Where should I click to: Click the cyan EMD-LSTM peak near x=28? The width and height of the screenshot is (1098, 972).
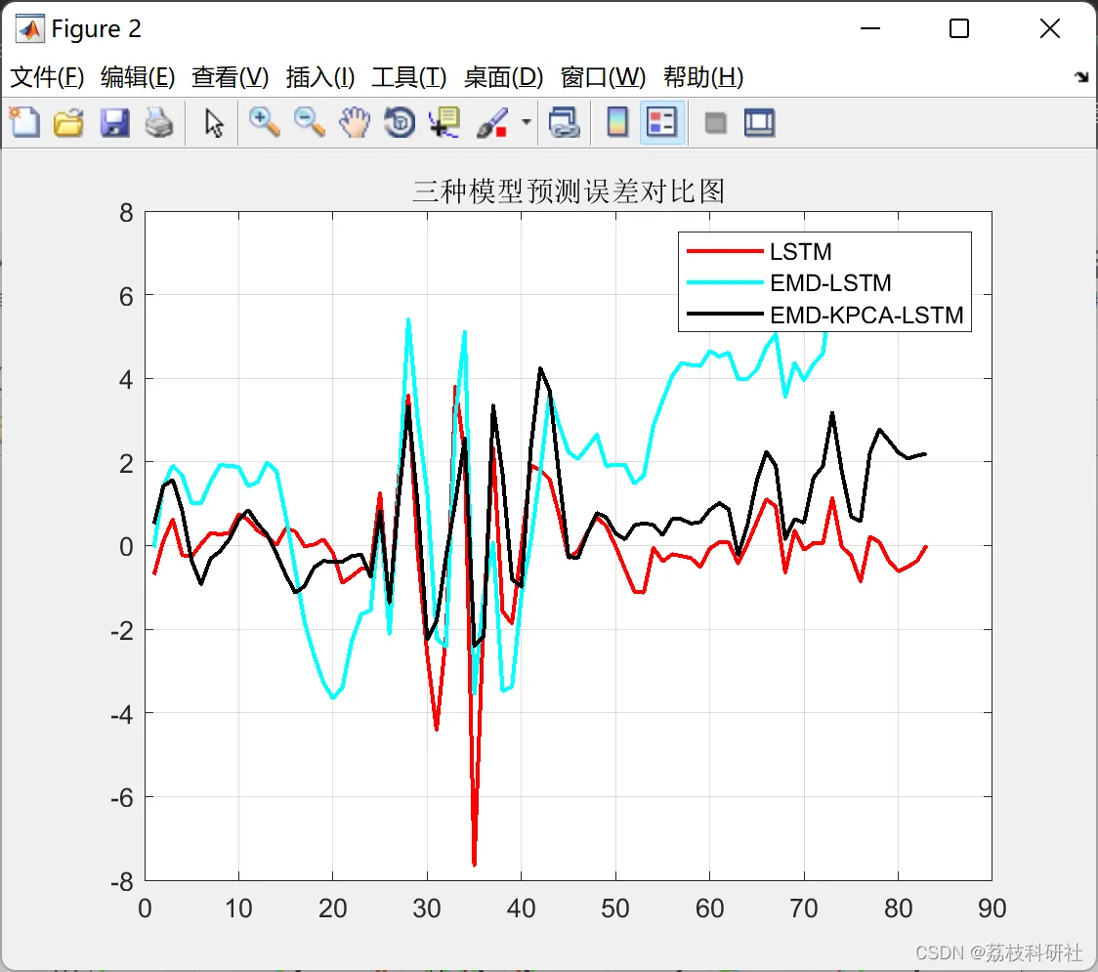(408, 320)
